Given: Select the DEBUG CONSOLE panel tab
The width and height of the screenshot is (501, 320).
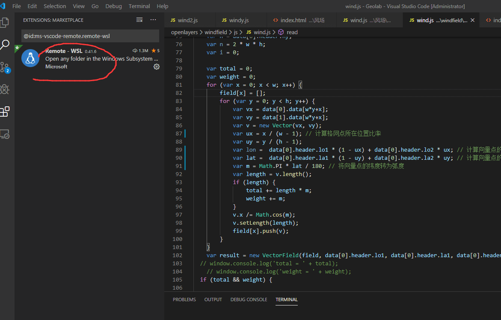Looking at the screenshot, I should 249,299.
